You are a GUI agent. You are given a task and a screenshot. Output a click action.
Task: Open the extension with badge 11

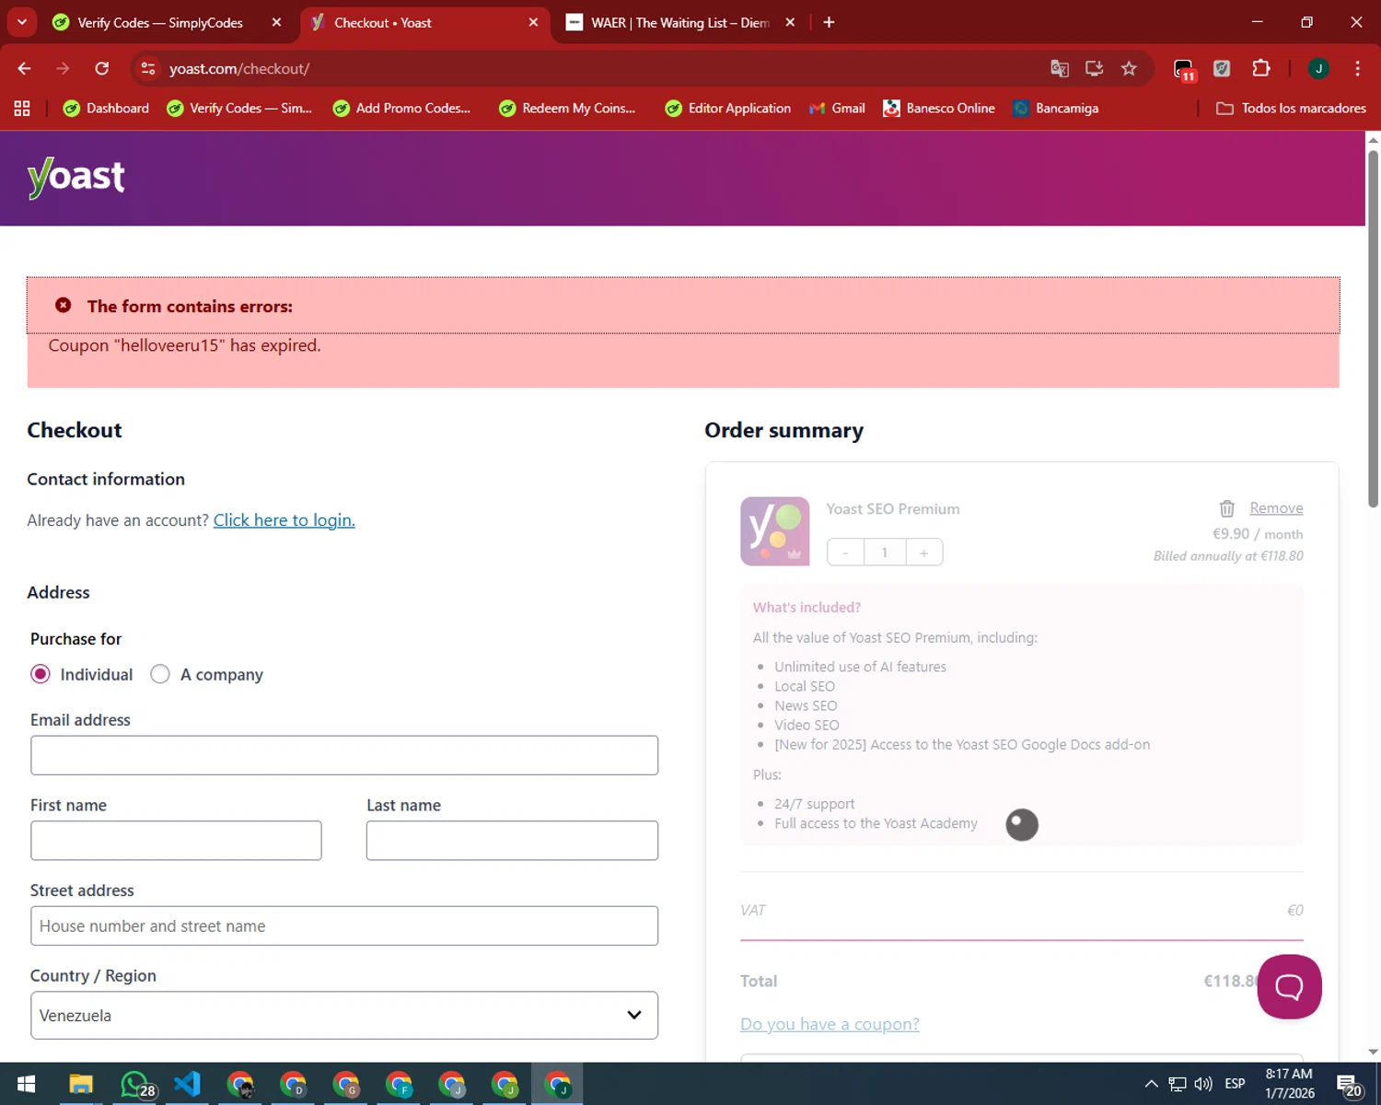pyautogui.click(x=1184, y=69)
